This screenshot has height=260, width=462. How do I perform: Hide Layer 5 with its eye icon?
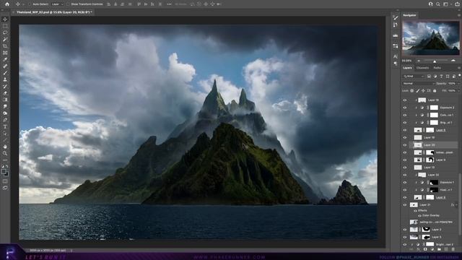coord(405,237)
